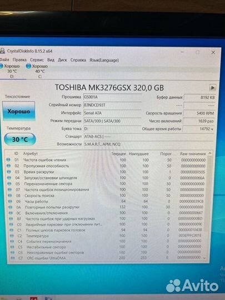Click the standard field ATA8-ACS

tap(149, 137)
